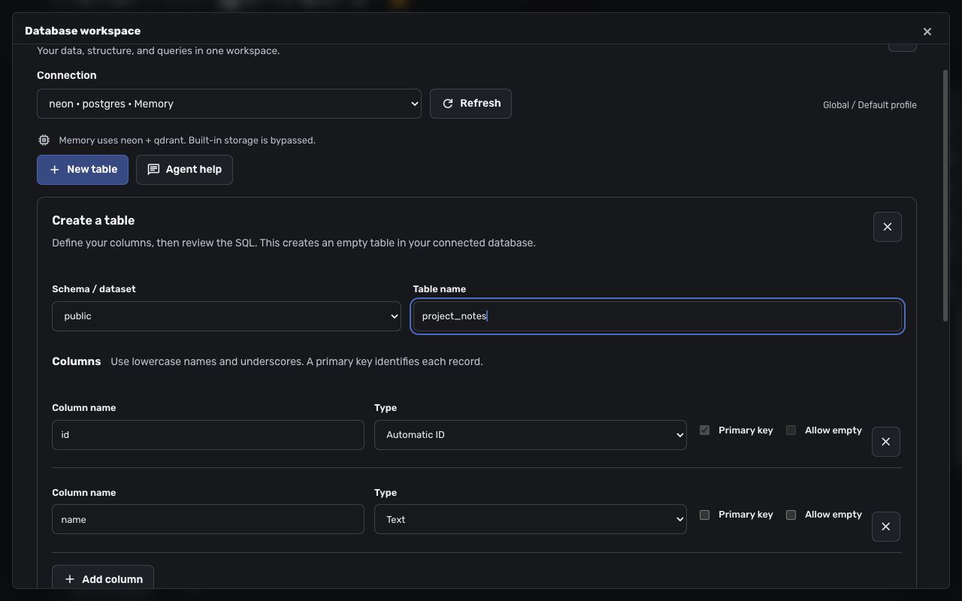
Task: Enable Primary key for name column
Action: [704, 515]
